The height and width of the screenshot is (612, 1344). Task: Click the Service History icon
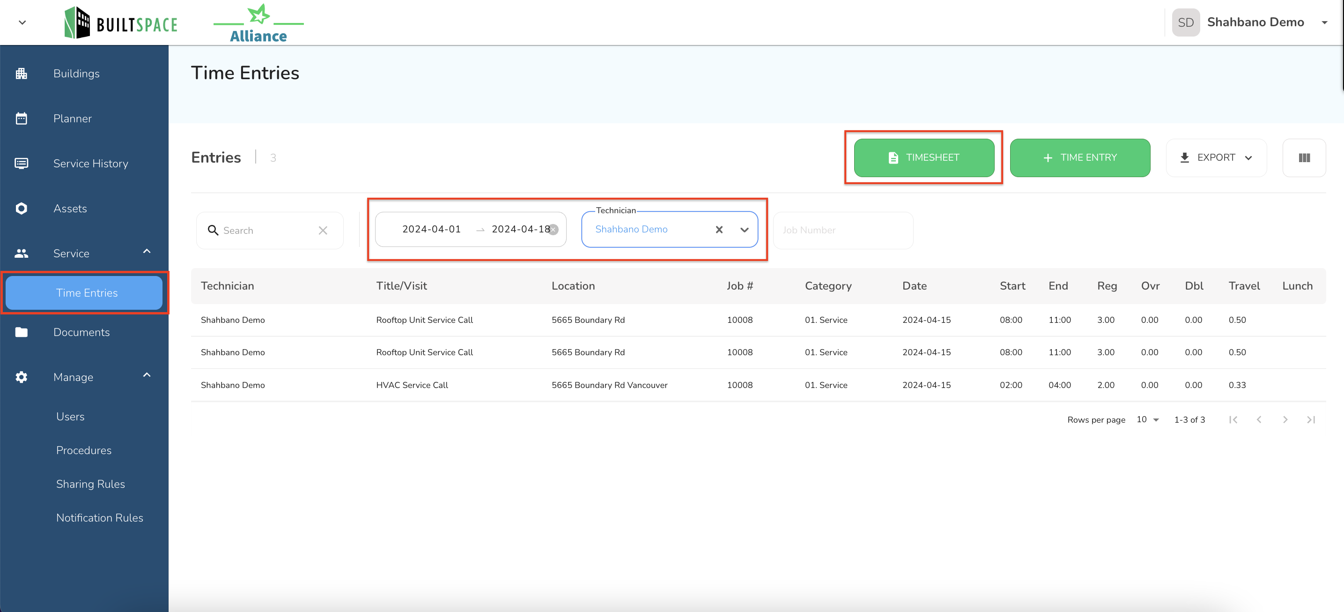[x=22, y=164]
